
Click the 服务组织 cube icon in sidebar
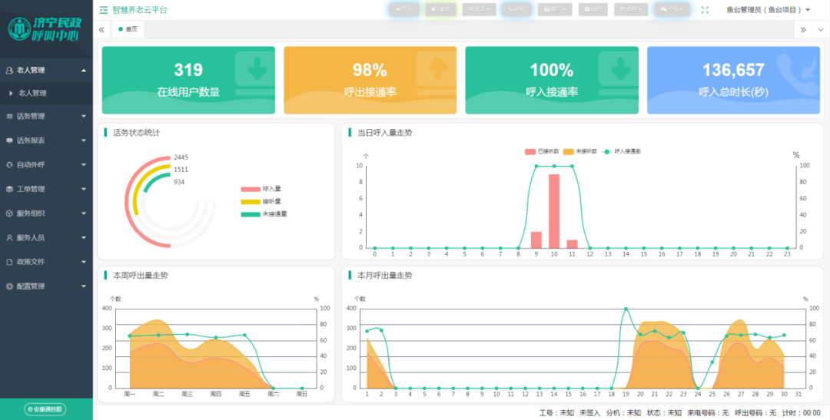[x=9, y=213]
